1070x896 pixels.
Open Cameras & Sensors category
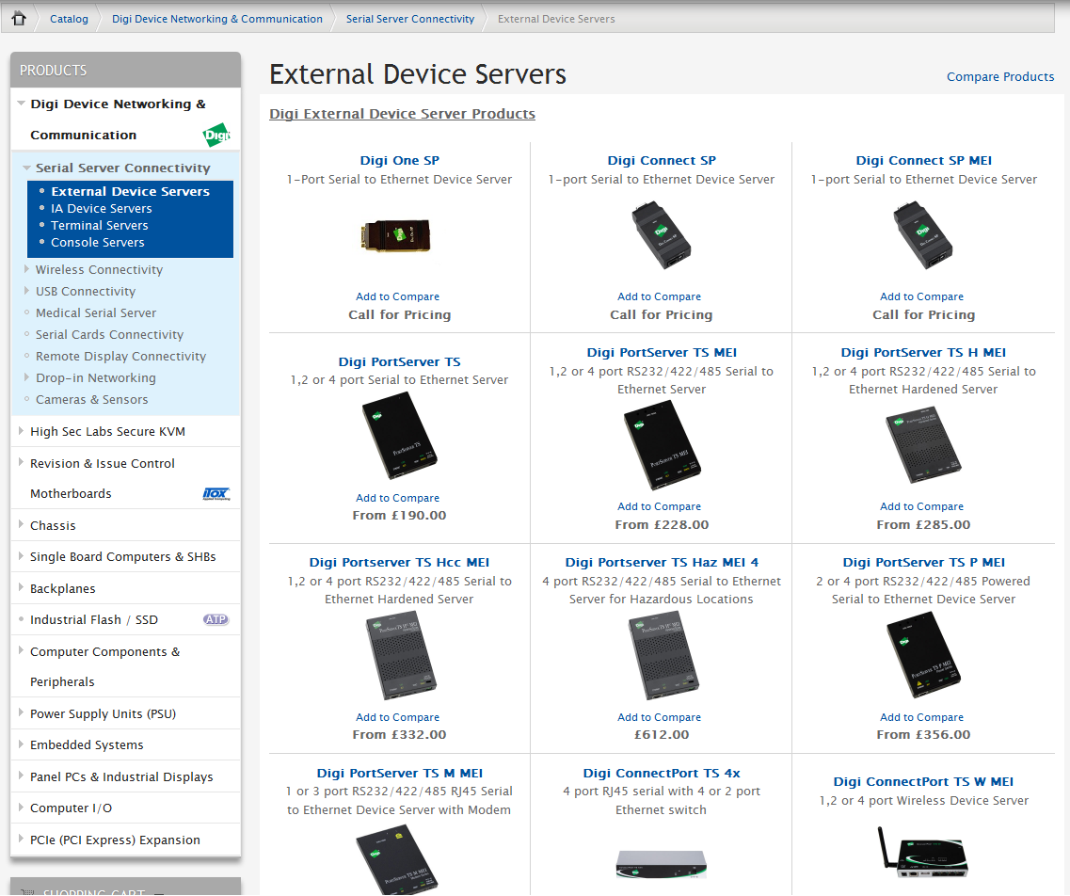coord(91,399)
